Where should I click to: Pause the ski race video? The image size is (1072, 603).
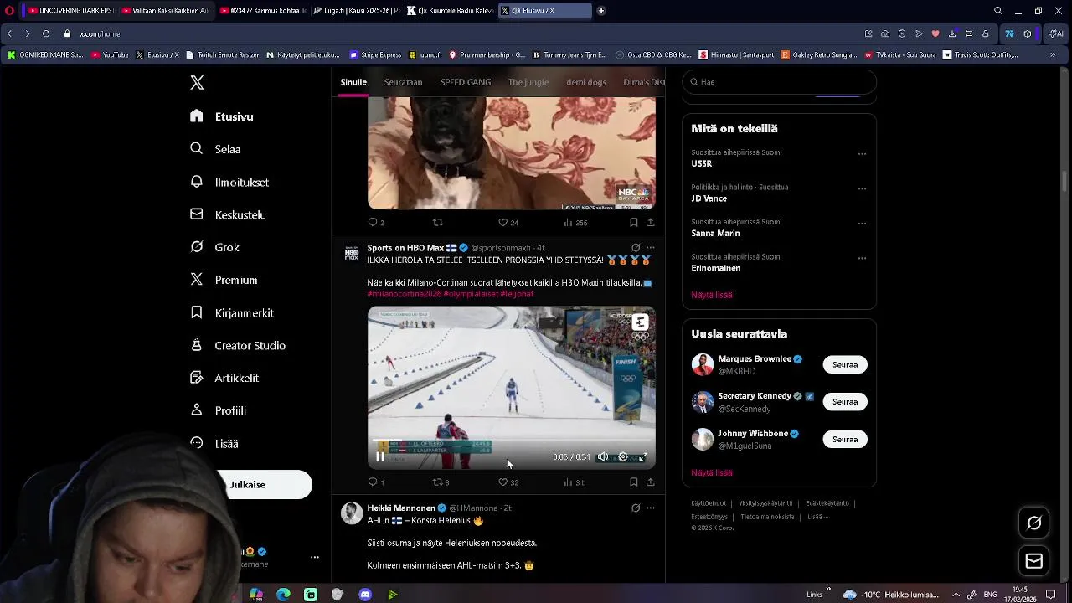pos(380,457)
